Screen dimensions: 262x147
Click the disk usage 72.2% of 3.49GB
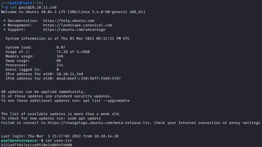click(x=73, y=52)
